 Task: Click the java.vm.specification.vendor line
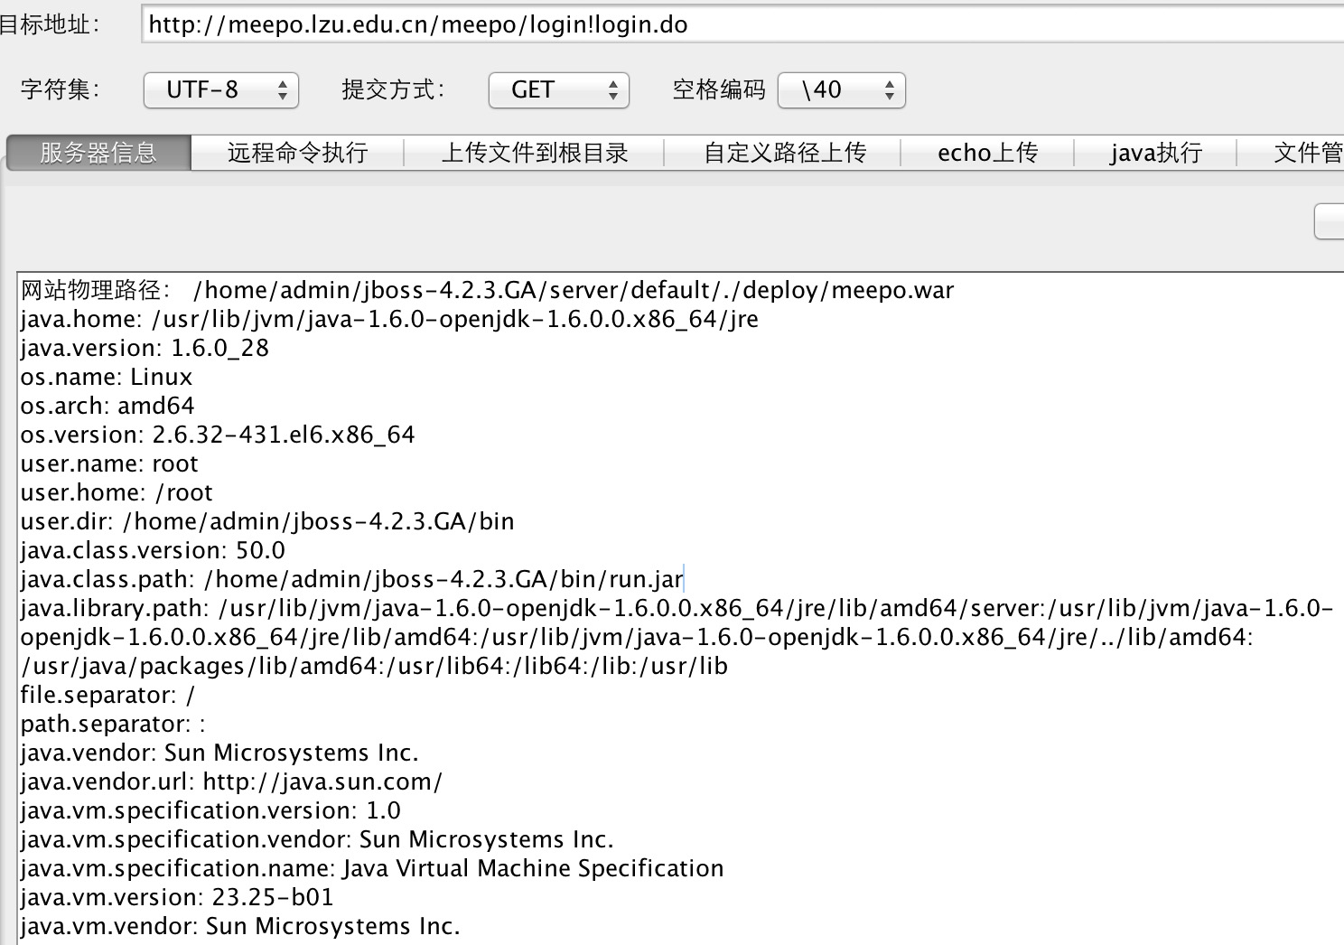coord(317,839)
